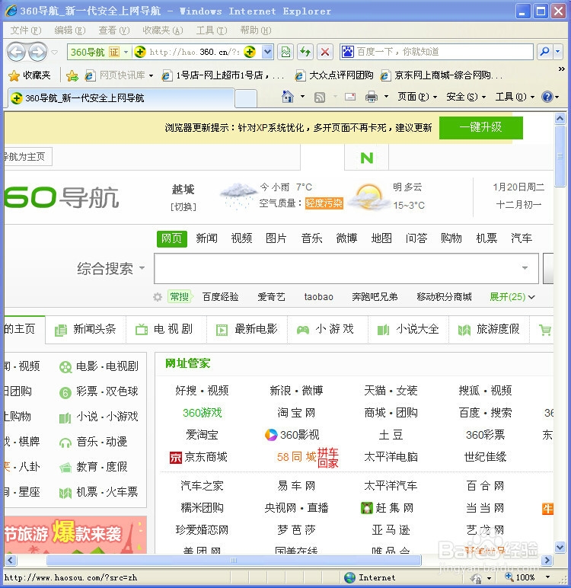Click the horizontal scrollbar thumb
Viewport: 571px width, 588px height.
coord(234,561)
